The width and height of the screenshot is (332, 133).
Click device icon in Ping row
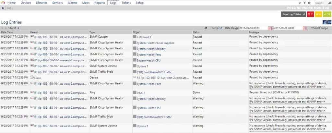pyautogui.click(x=32, y=92)
